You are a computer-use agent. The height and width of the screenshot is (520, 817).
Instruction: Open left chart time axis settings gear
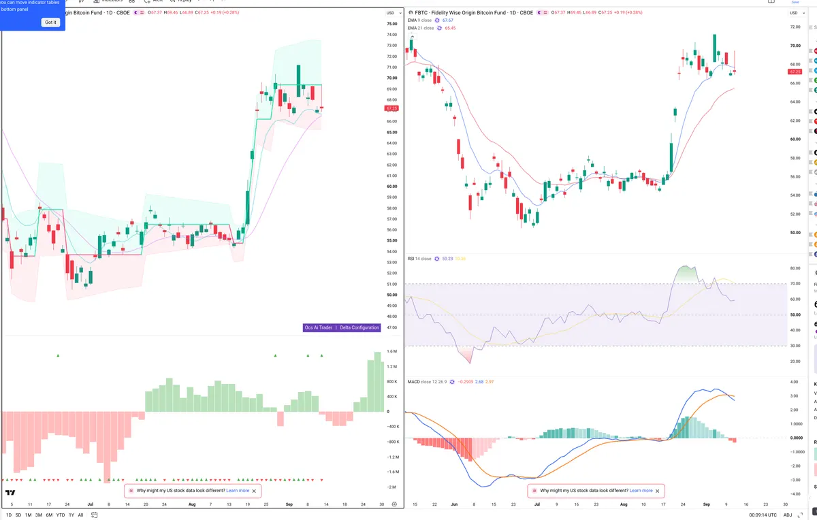(394, 504)
